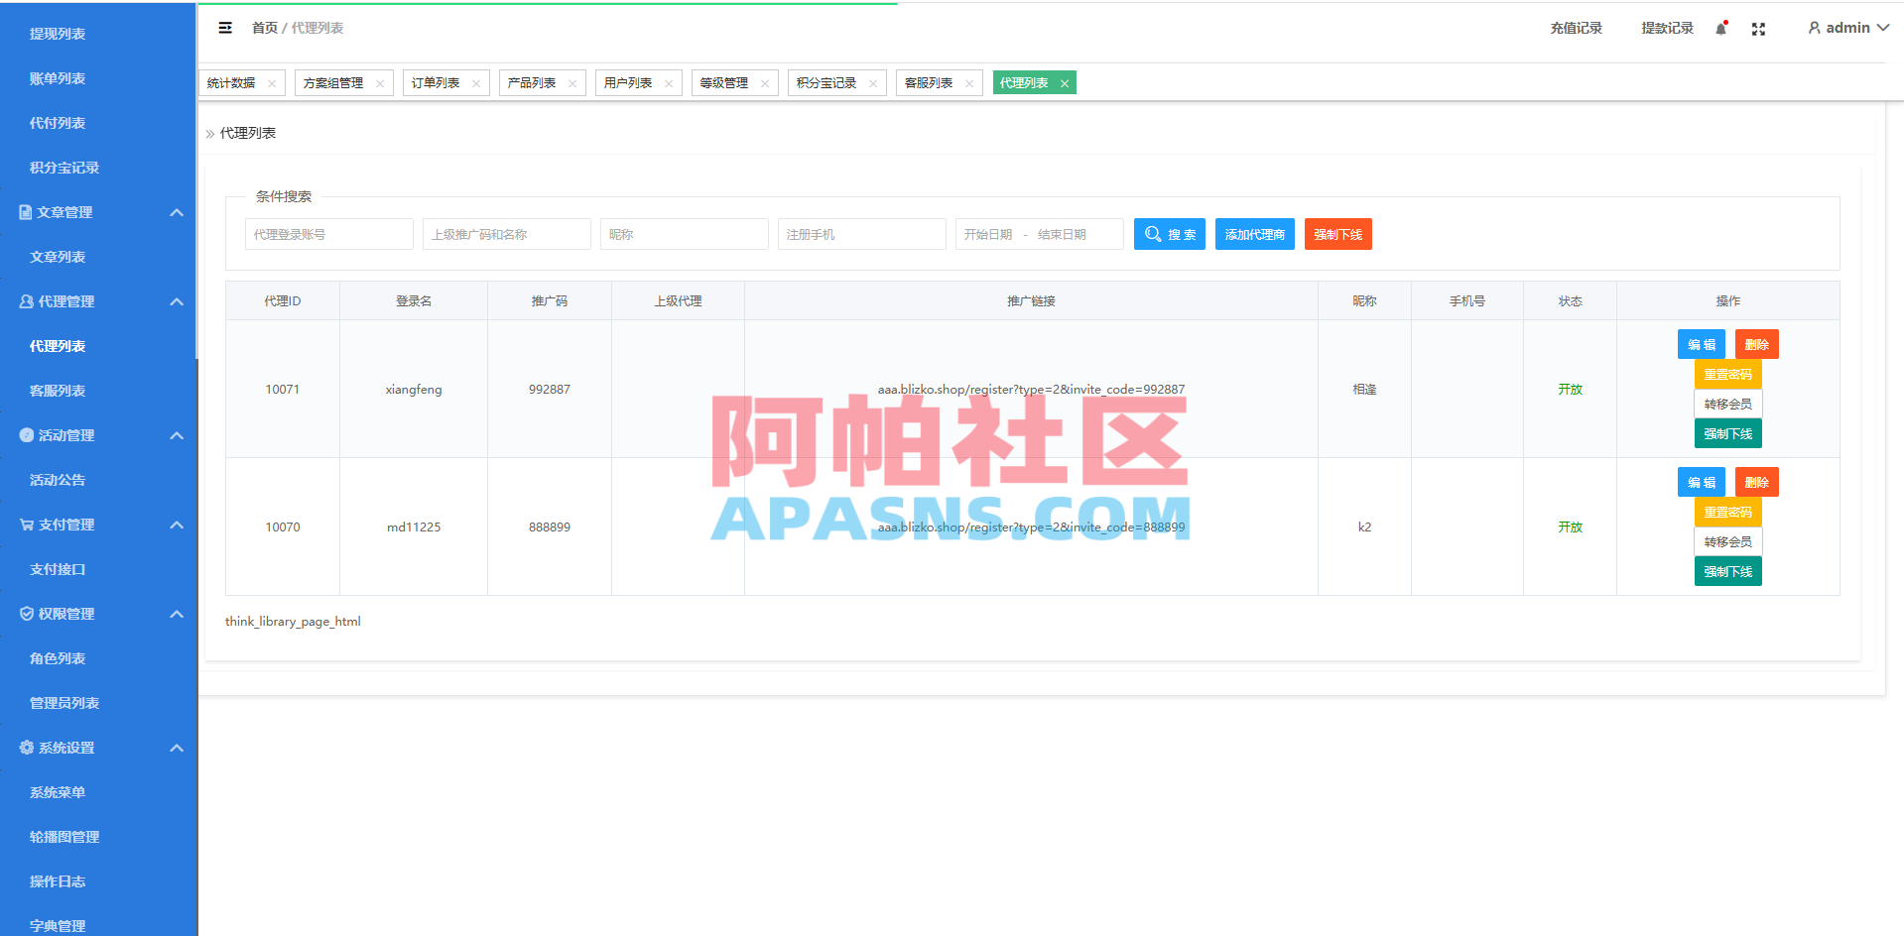Reset password for agent xiangfeng
1904x936 pixels.
pos(1728,374)
